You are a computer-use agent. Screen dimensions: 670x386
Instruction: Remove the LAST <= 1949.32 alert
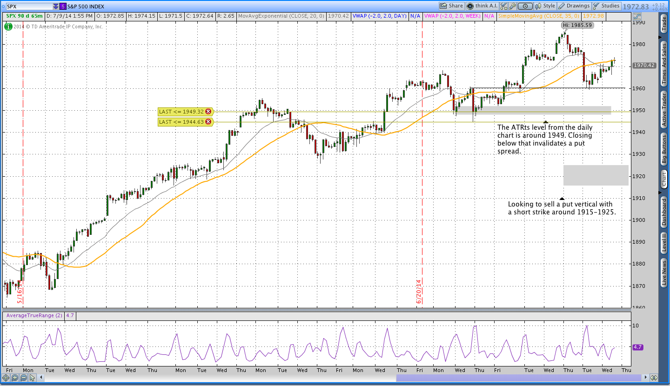click(x=208, y=111)
